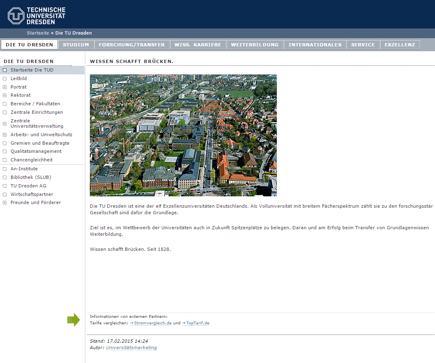Select the Internationales tab
435x363 pixels.
click(315, 45)
